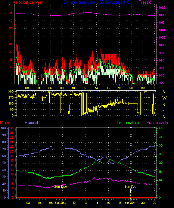Click the 100 humidity axis value
Viewport: 174px width, 208px height.
pyautogui.click(x=3, y=128)
